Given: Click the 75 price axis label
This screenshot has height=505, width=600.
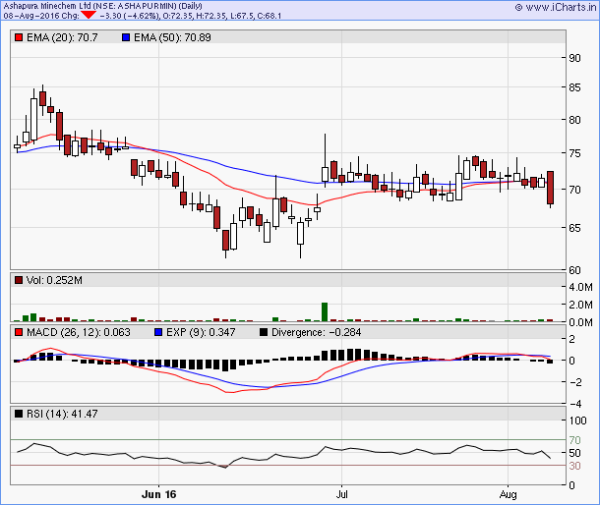Looking at the screenshot, I should (x=574, y=153).
